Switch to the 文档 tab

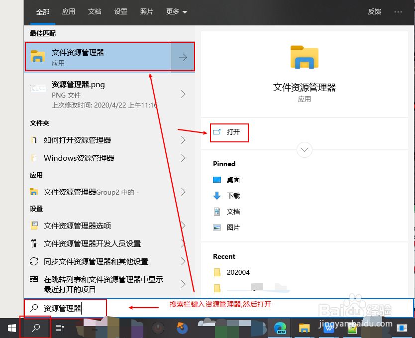pos(95,11)
